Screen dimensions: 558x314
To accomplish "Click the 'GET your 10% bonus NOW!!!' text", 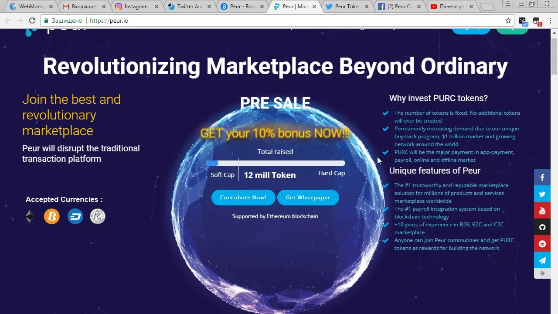I will click(275, 133).
